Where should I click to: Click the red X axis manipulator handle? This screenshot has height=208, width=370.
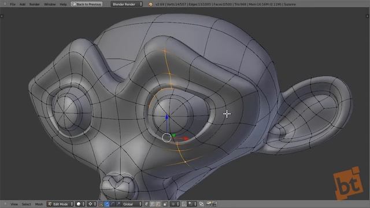click(186, 139)
